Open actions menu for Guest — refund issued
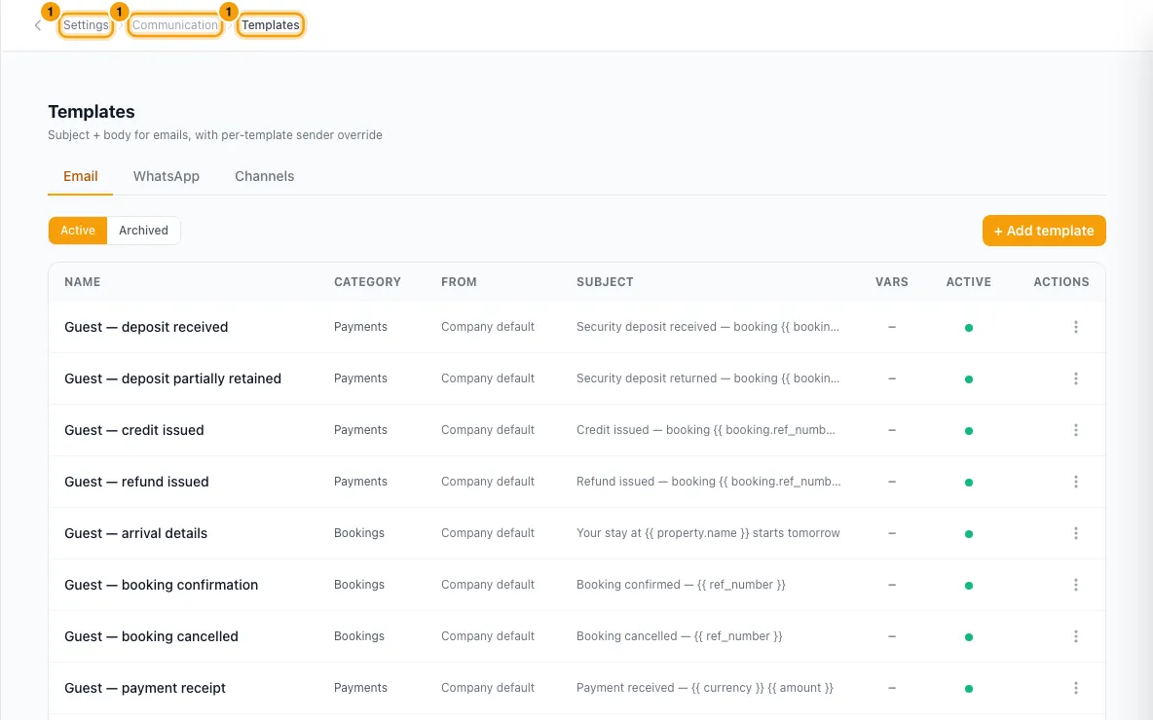1153x720 pixels. pyautogui.click(x=1075, y=482)
